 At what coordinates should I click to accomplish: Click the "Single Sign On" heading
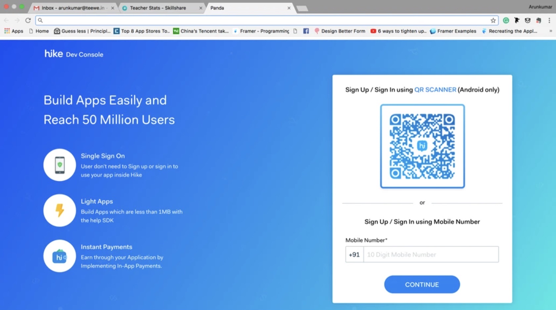click(x=103, y=156)
